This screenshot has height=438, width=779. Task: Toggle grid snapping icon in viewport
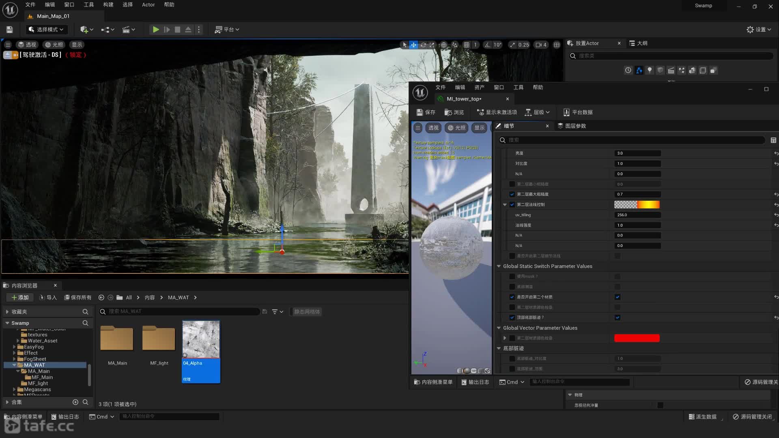click(x=467, y=45)
